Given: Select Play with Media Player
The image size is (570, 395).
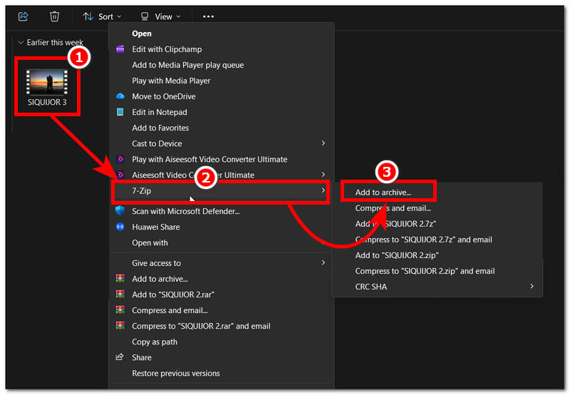Looking at the screenshot, I should pos(171,81).
